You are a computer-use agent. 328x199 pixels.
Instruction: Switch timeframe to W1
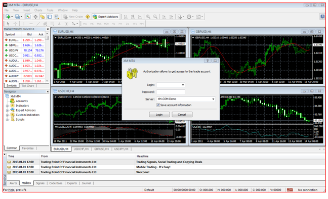(135, 24)
